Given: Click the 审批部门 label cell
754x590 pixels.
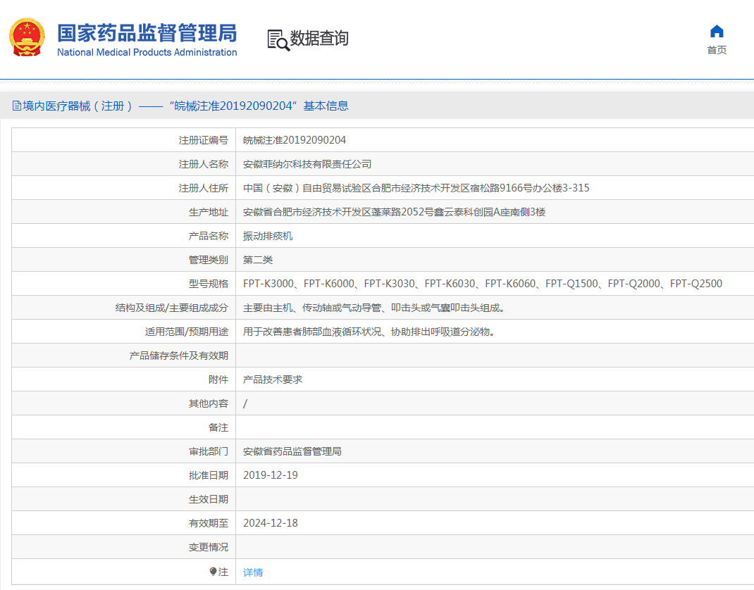Looking at the screenshot, I should pyautogui.click(x=123, y=451).
